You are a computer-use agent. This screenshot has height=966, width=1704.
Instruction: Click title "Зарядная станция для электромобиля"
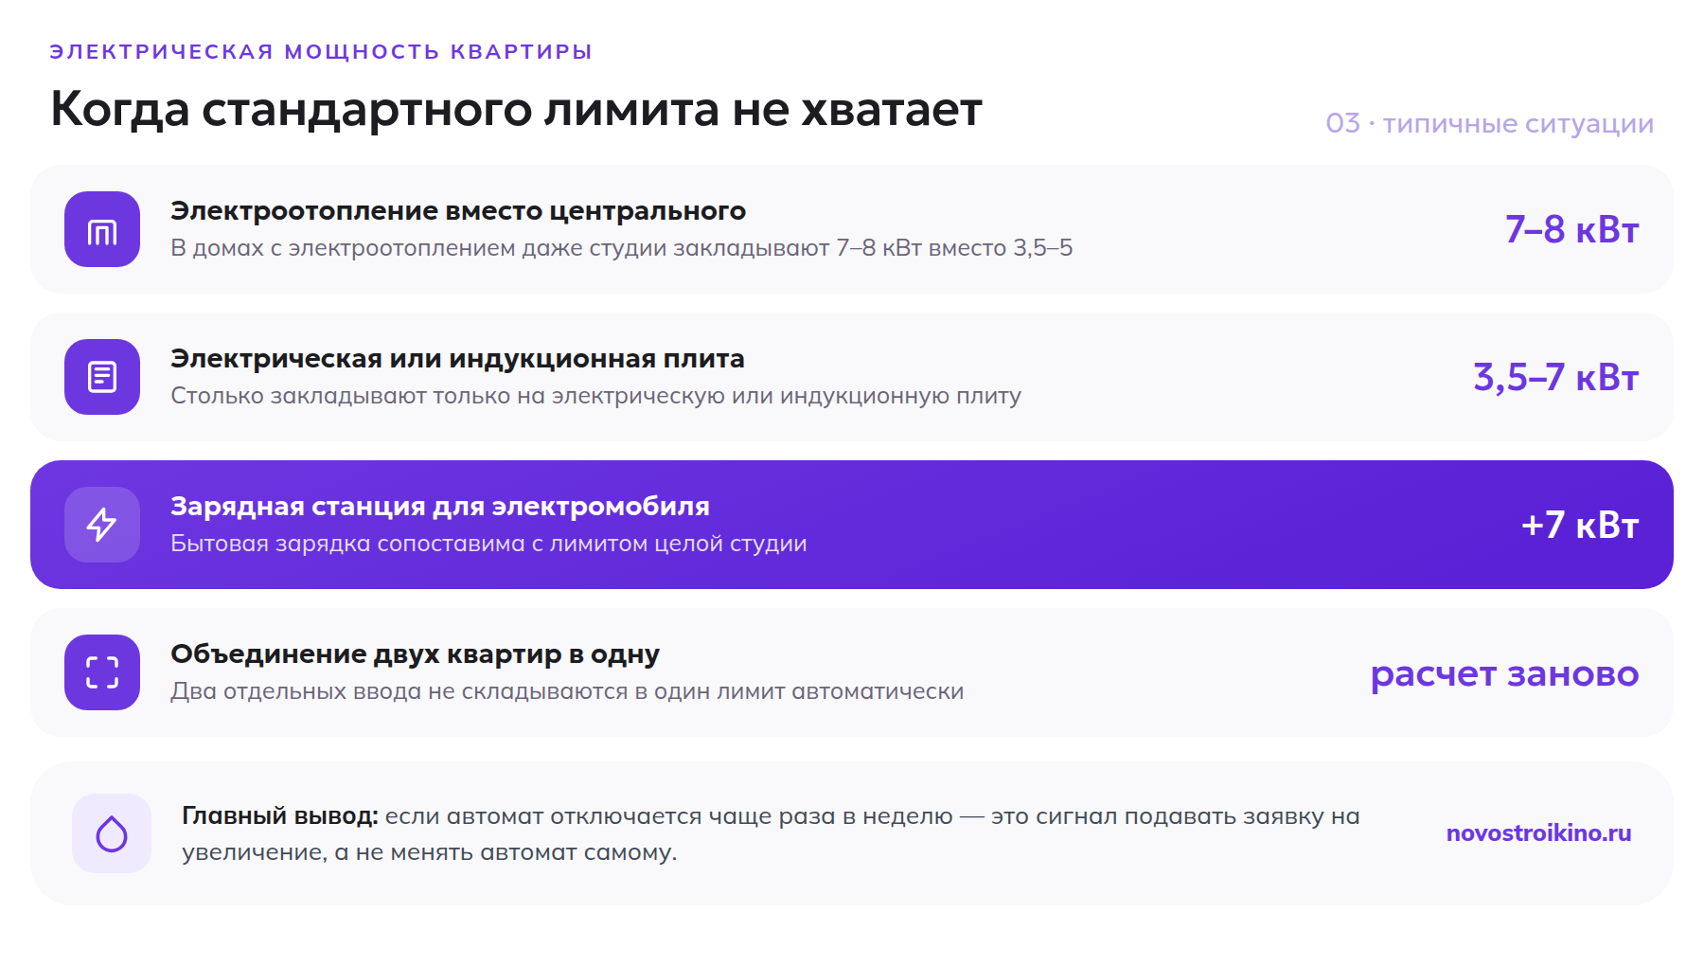click(x=440, y=507)
